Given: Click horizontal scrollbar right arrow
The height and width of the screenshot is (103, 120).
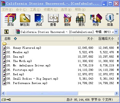Looking at the screenshot, I should coord(116,93).
